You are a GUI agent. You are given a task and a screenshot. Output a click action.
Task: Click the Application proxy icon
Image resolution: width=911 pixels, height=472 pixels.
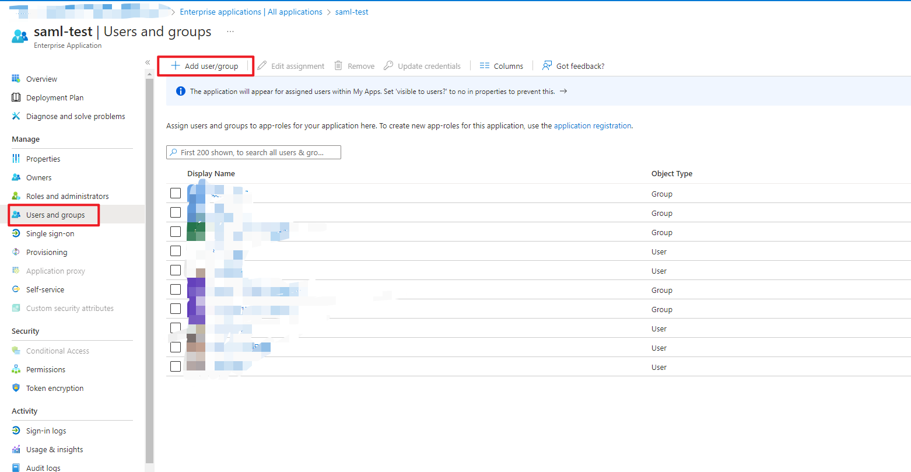coord(16,271)
